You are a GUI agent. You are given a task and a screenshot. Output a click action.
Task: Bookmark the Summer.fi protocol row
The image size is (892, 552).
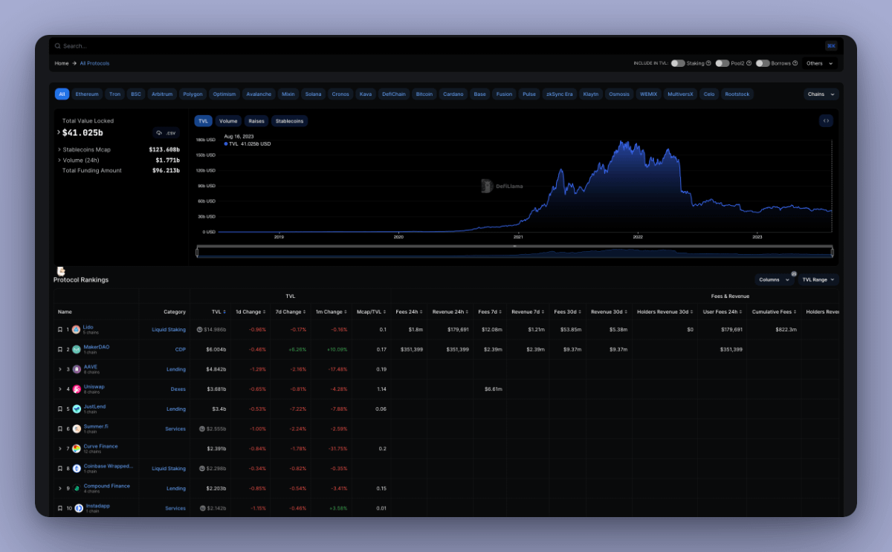pyautogui.click(x=60, y=429)
